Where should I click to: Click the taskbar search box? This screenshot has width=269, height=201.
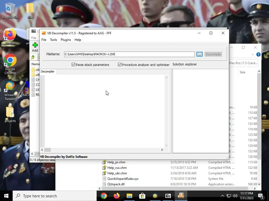tap(55, 196)
